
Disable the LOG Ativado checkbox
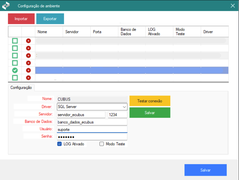point(60,144)
